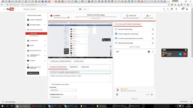Open the notifications bell
This screenshot has width=193, height=108.
pos(183,9)
